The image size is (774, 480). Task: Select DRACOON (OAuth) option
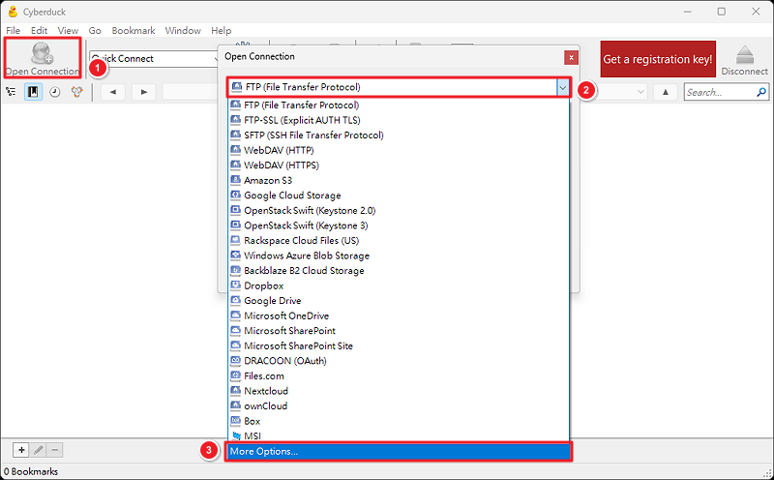399,361
